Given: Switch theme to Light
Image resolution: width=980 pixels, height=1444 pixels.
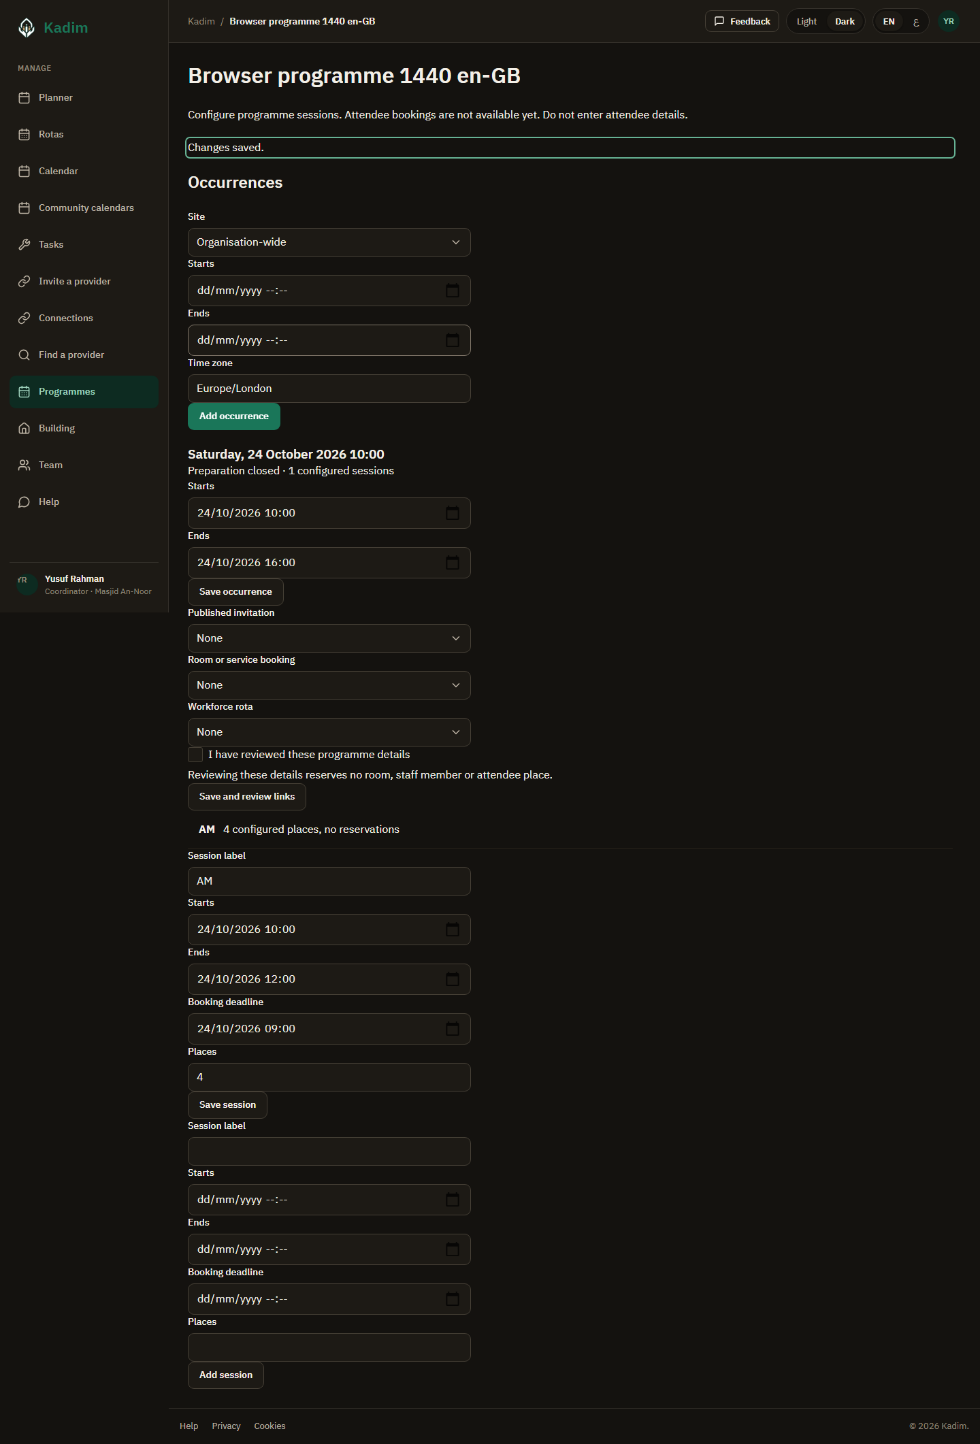Looking at the screenshot, I should coord(806,21).
